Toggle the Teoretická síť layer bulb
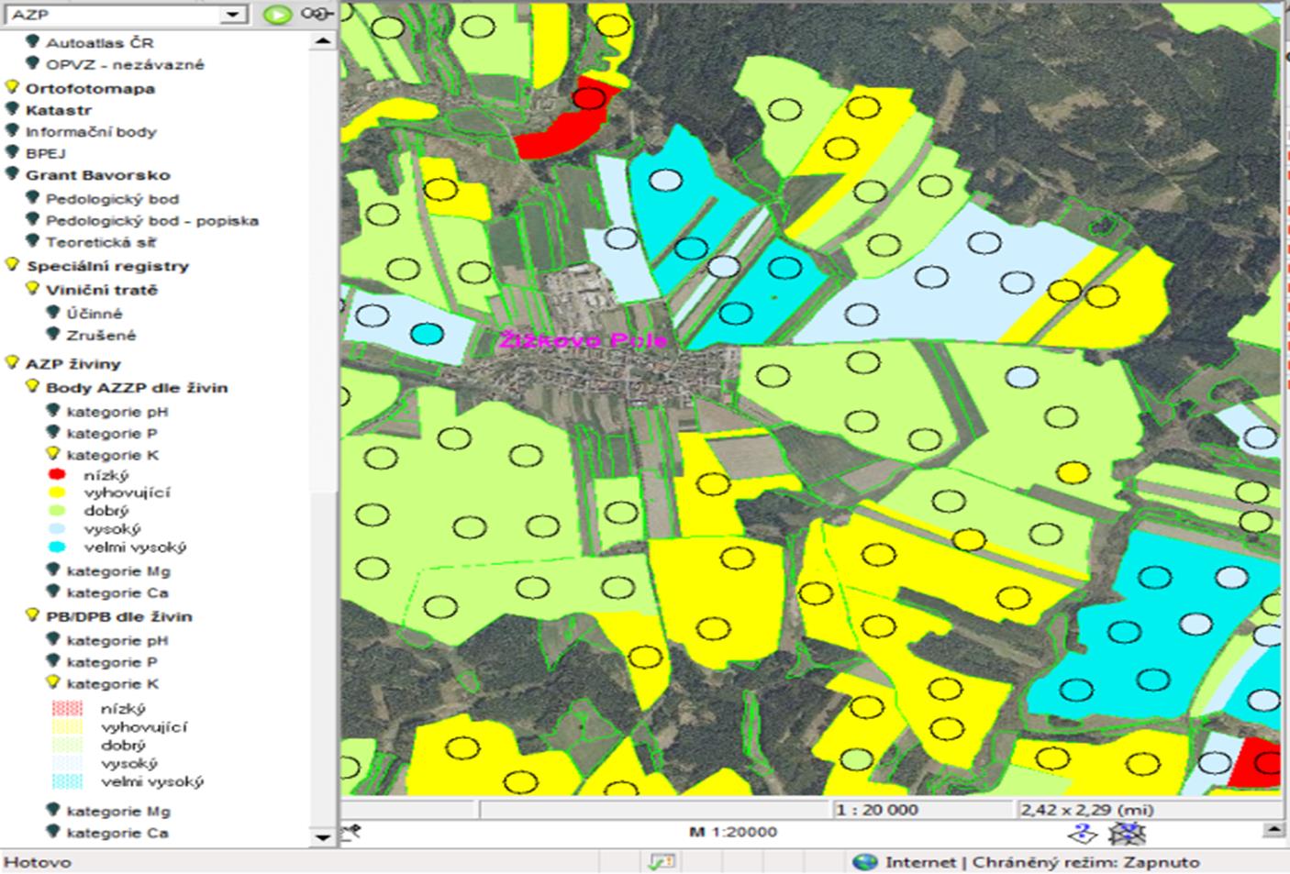The height and width of the screenshot is (874, 1290). [x=32, y=241]
